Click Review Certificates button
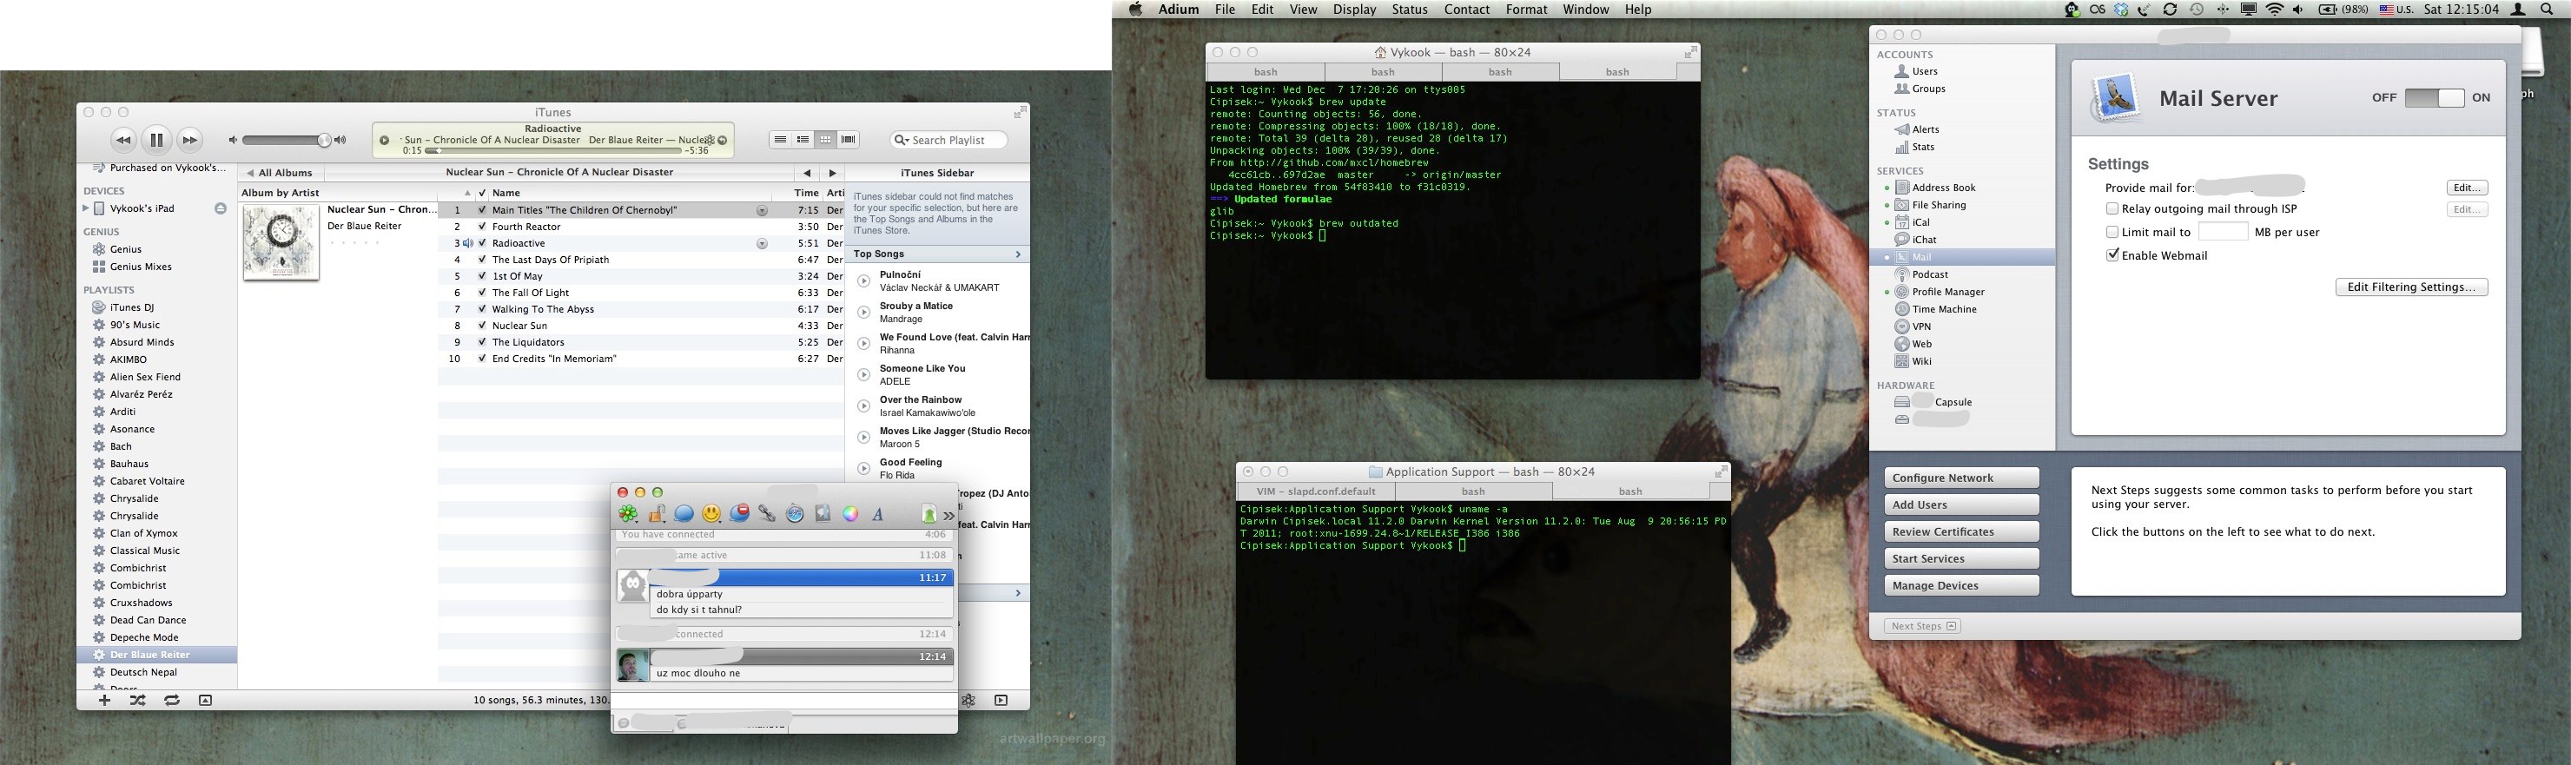 [1961, 531]
